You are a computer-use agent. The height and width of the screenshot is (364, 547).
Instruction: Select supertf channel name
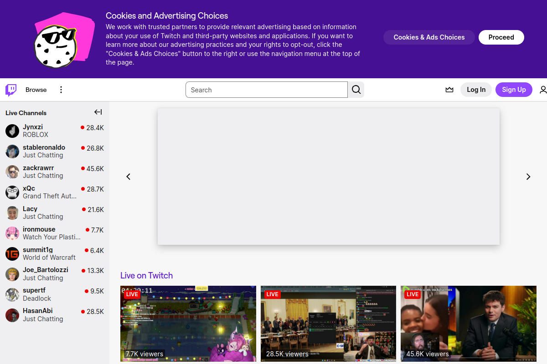34,290
